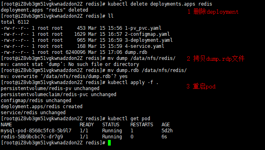Click the AGE column header
Image resolution: width=265 pixels, height=150 pixels.
tap(166, 125)
